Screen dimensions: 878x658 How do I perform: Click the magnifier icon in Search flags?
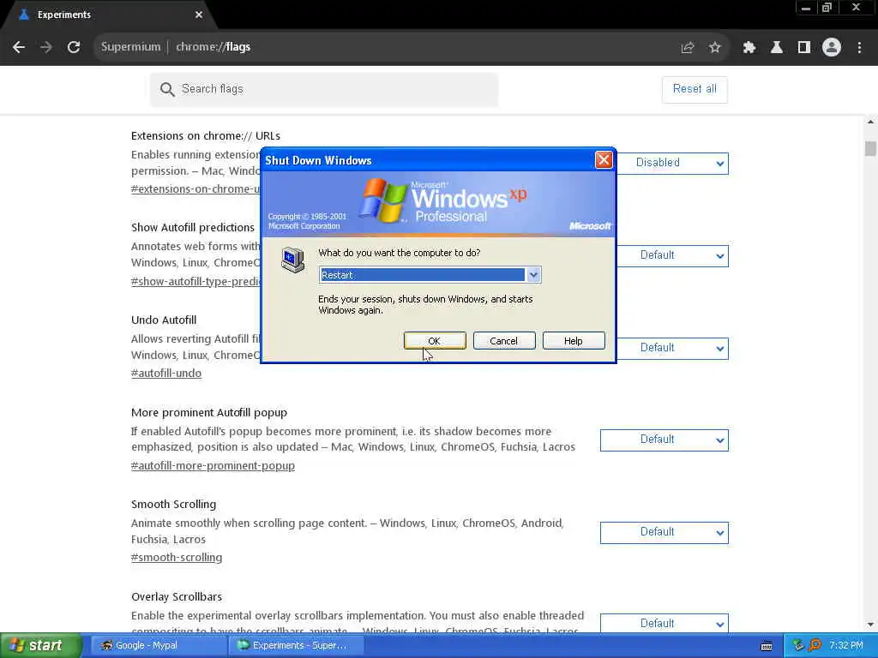click(x=167, y=89)
